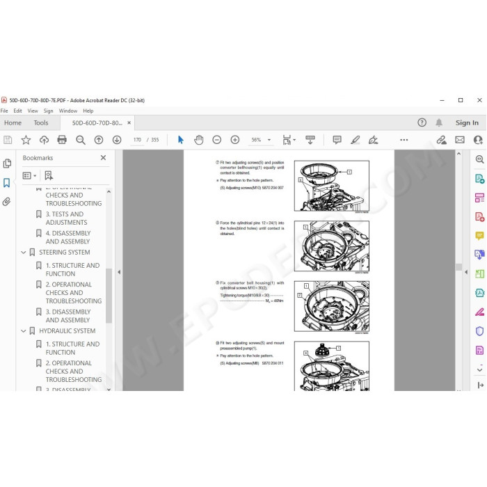Select the Highlight text tool
Image resolution: width=487 pixels, height=487 pixels.
point(355,140)
